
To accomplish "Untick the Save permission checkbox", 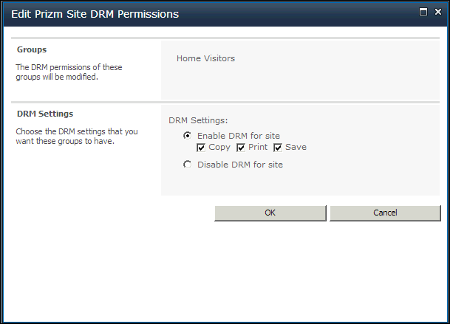I will (x=278, y=148).
